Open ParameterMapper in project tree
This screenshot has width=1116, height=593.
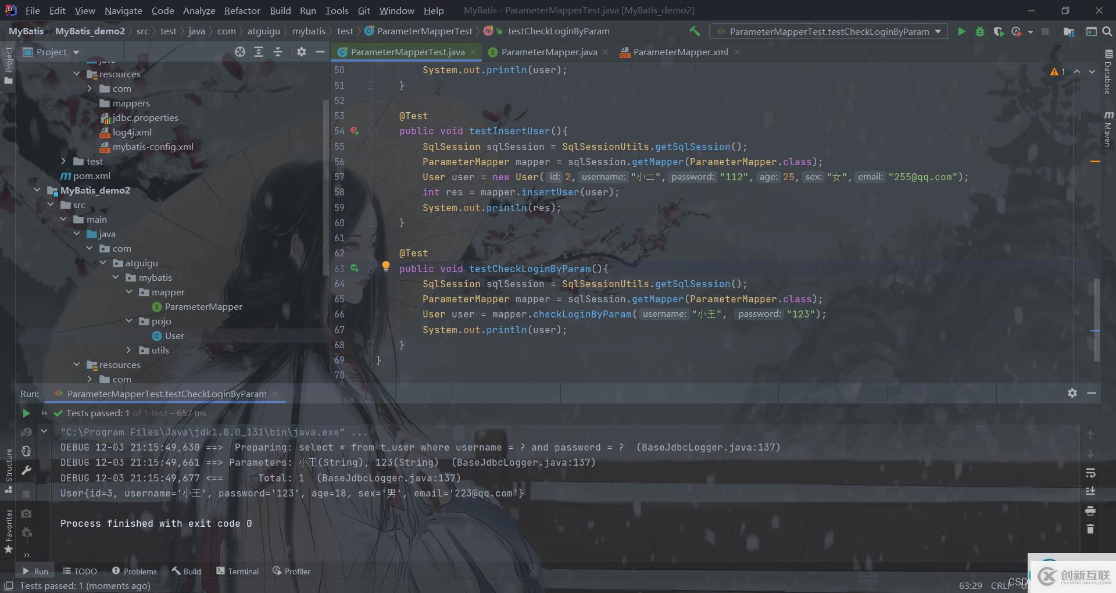(203, 306)
